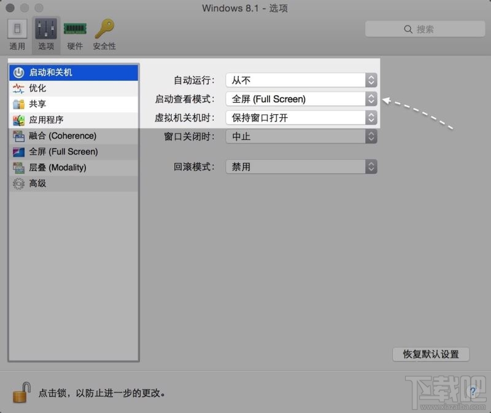Click the Coherence window icon
The height and width of the screenshot is (413, 491).
click(x=19, y=136)
